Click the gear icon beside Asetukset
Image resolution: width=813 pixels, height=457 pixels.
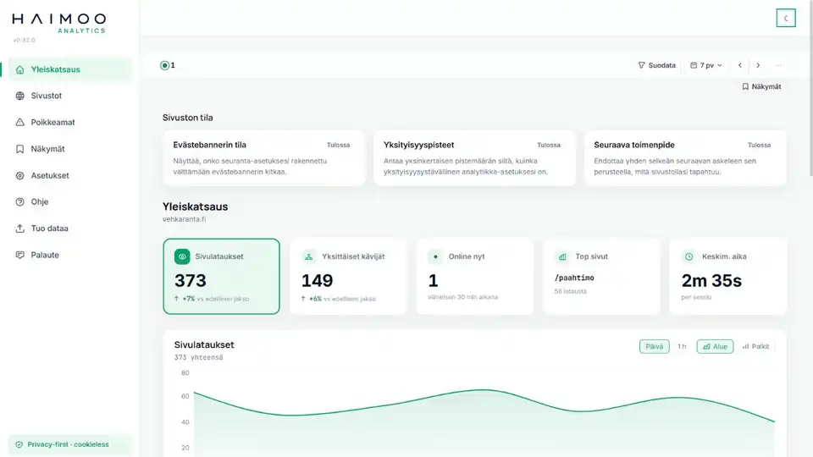click(19, 176)
